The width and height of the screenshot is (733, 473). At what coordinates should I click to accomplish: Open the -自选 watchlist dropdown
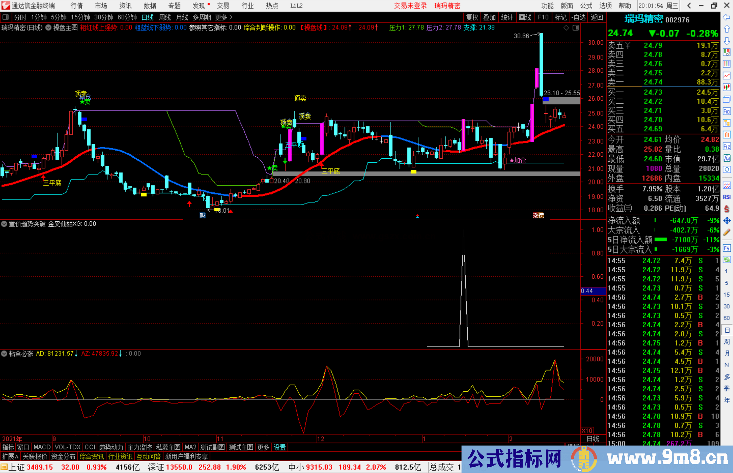[x=579, y=17]
